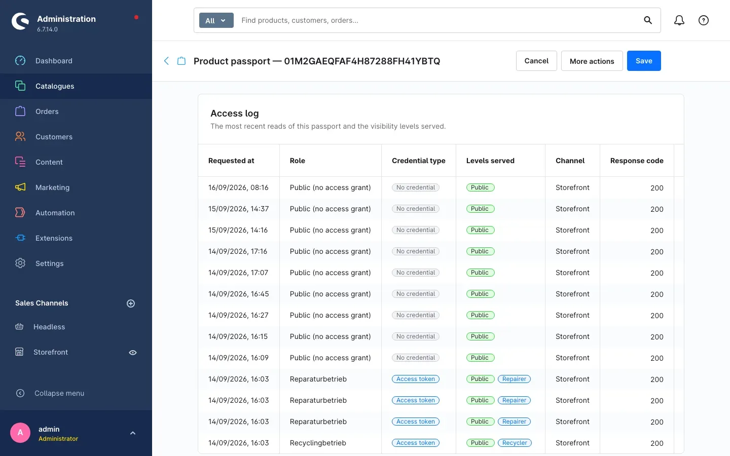Click the Shopware logo icon
730x456 pixels.
[x=20, y=21]
